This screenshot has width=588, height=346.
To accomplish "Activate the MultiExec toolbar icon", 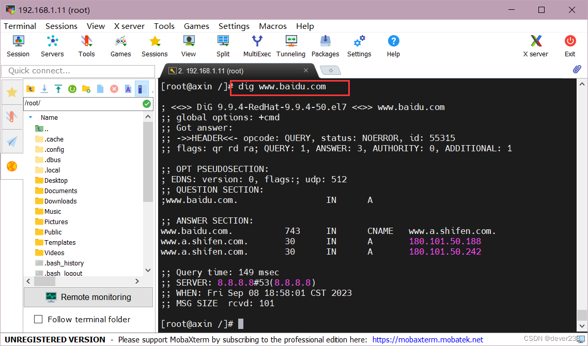I will point(257,46).
